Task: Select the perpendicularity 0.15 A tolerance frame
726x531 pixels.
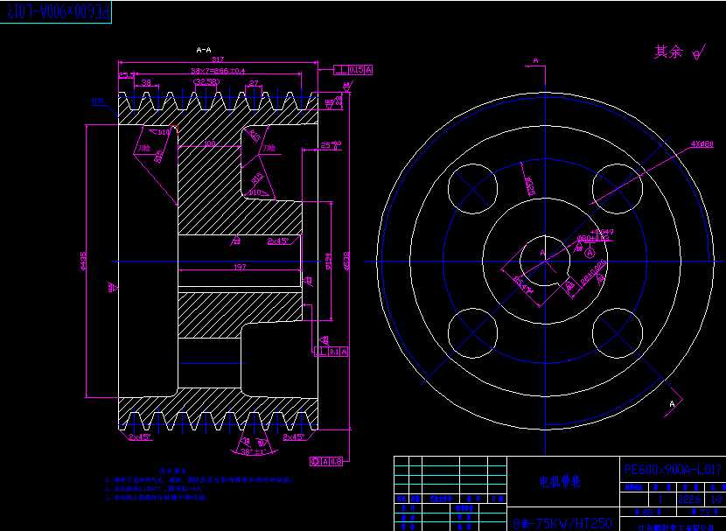Action: (353, 70)
